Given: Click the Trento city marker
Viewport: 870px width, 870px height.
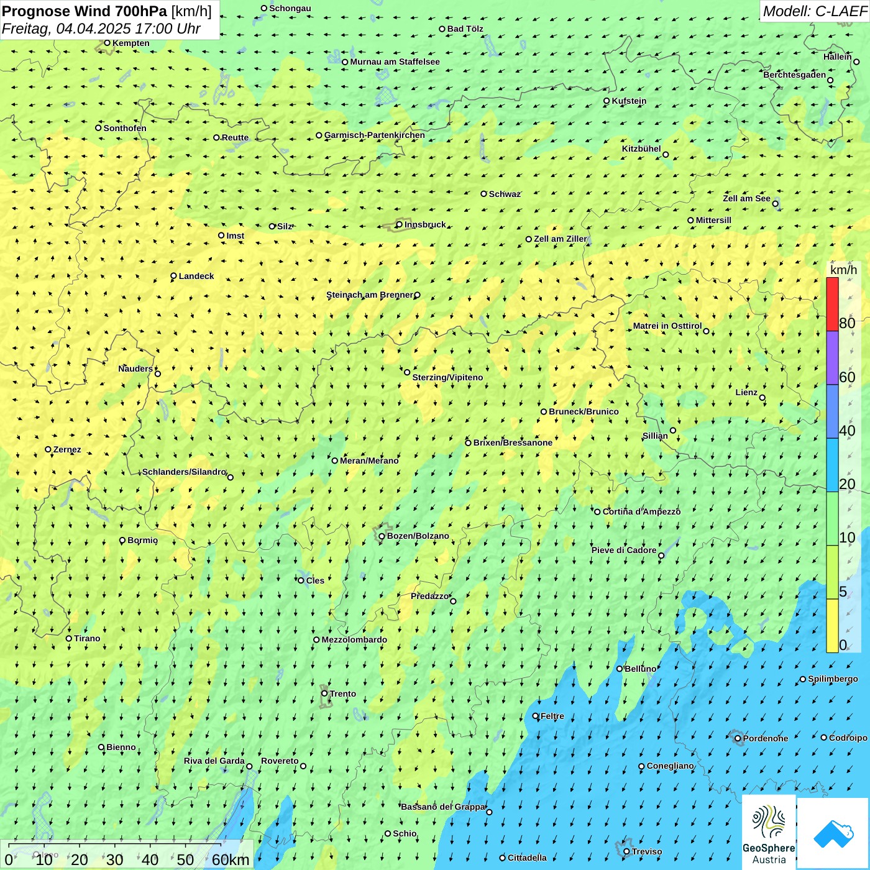Looking at the screenshot, I should pos(324,694).
